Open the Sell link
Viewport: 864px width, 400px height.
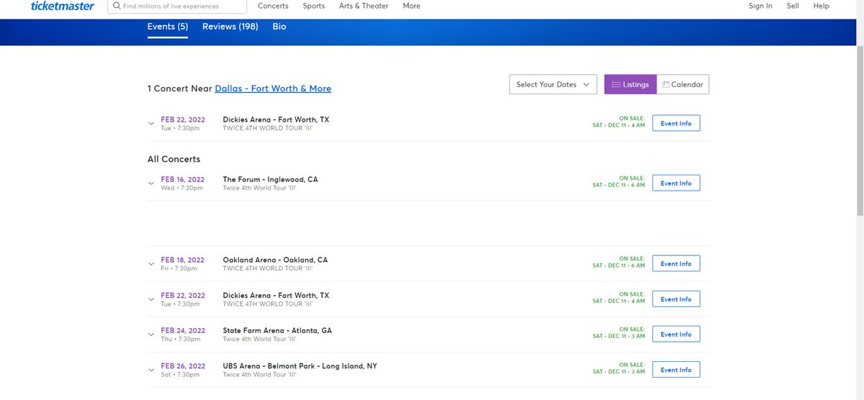coord(793,6)
